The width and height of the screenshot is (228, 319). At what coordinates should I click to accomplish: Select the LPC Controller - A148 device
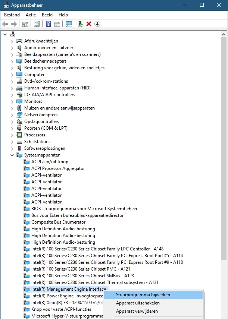click(97, 249)
